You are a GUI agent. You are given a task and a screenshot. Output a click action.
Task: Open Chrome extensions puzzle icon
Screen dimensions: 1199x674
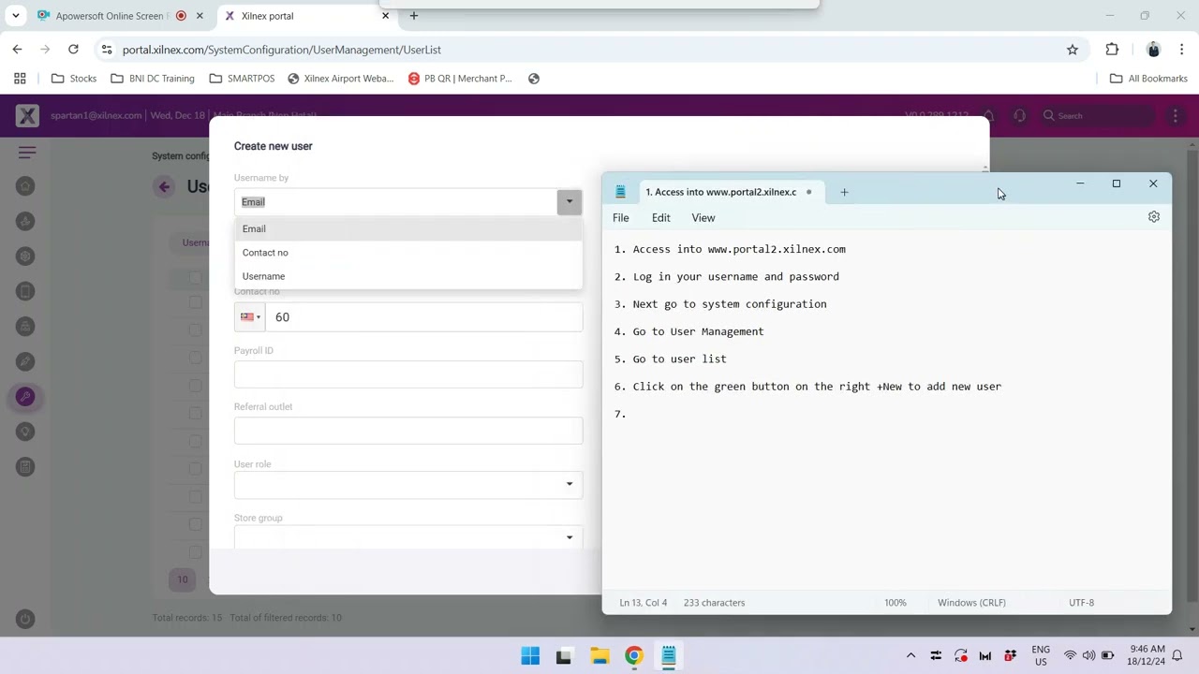coord(1112,50)
